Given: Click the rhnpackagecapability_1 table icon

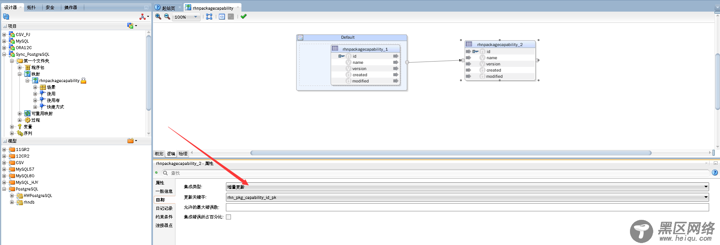Looking at the screenshot, I should 335,48.
